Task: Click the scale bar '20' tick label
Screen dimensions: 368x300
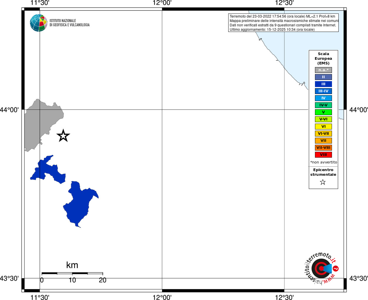Action: click(103, 280)
